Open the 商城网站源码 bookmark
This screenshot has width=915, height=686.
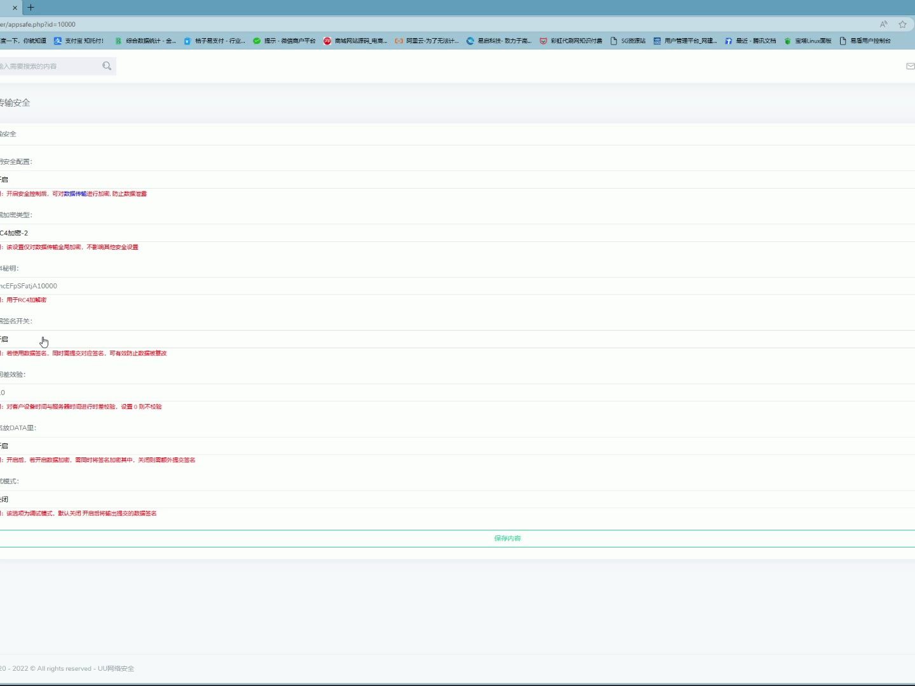coord(355,41)
